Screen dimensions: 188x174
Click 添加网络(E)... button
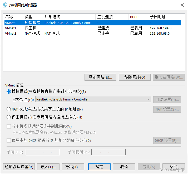coord(100,77)
